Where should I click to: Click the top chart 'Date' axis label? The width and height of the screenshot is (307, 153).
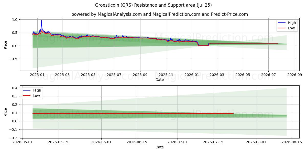click(160, 80)
